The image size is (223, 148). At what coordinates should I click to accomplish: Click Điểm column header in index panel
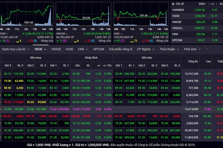click(202, 4)
